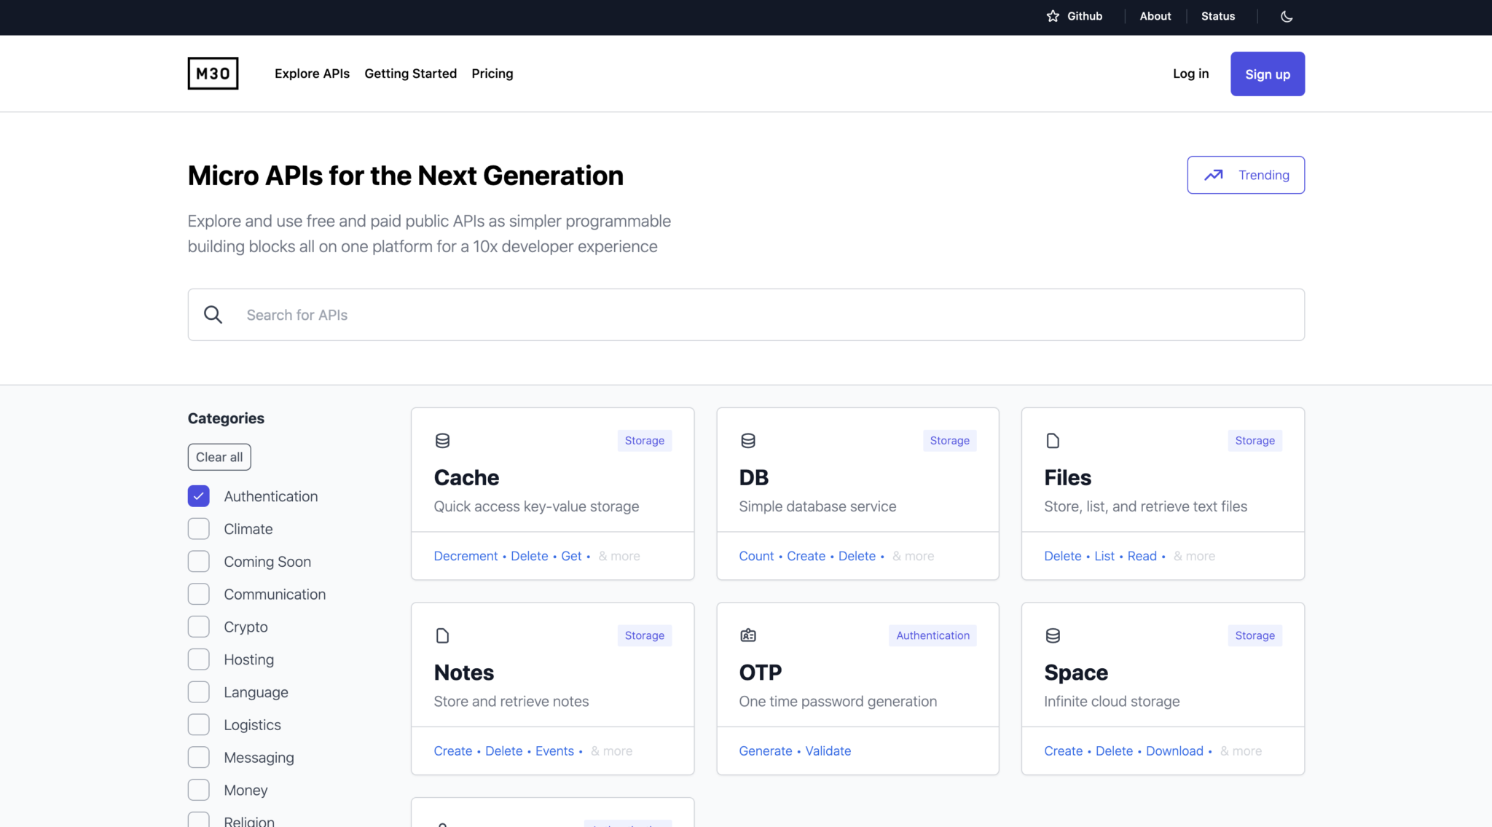The height and width of the screenshot is (827, 1492).
Task: Enable the Climate category filter
Action: (197, 528)
